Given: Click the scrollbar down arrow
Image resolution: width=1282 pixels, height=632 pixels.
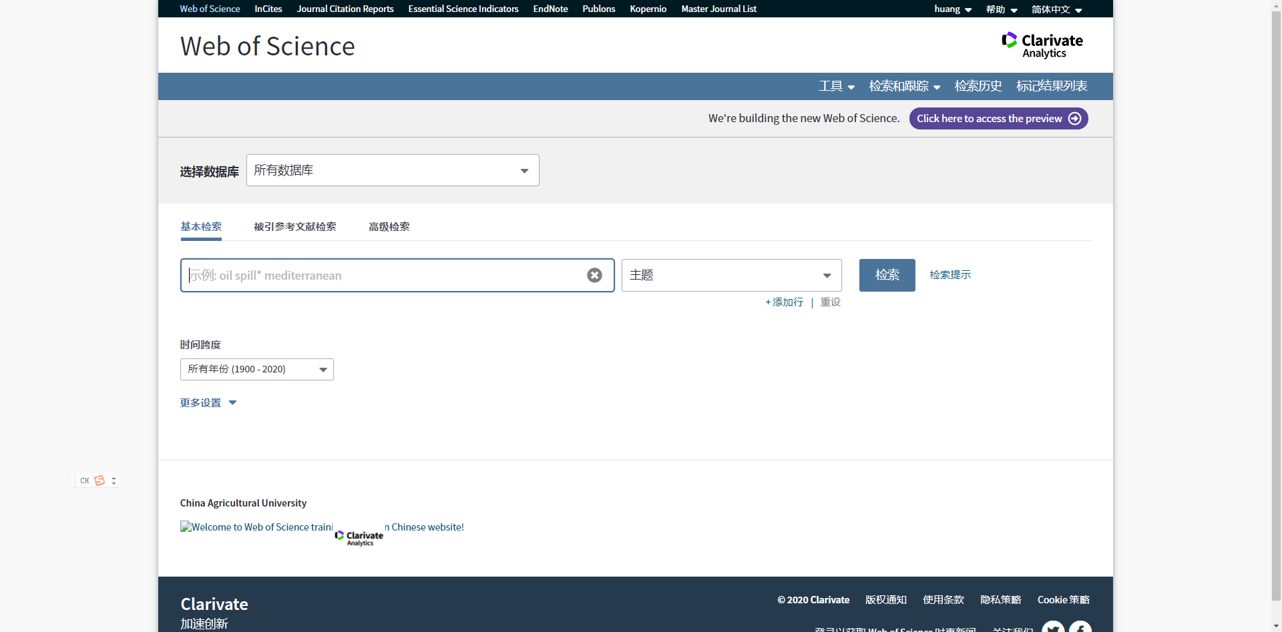Looking at the screenshot, I should 1276,626.
